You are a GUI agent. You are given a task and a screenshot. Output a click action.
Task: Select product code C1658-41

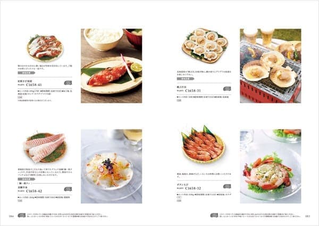tap(34, 85)
